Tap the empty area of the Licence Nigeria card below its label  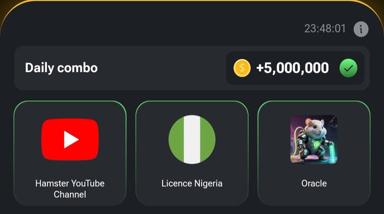coord(192,197)
